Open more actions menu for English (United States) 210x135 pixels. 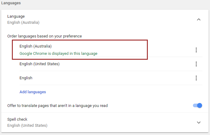click(196, 64)
